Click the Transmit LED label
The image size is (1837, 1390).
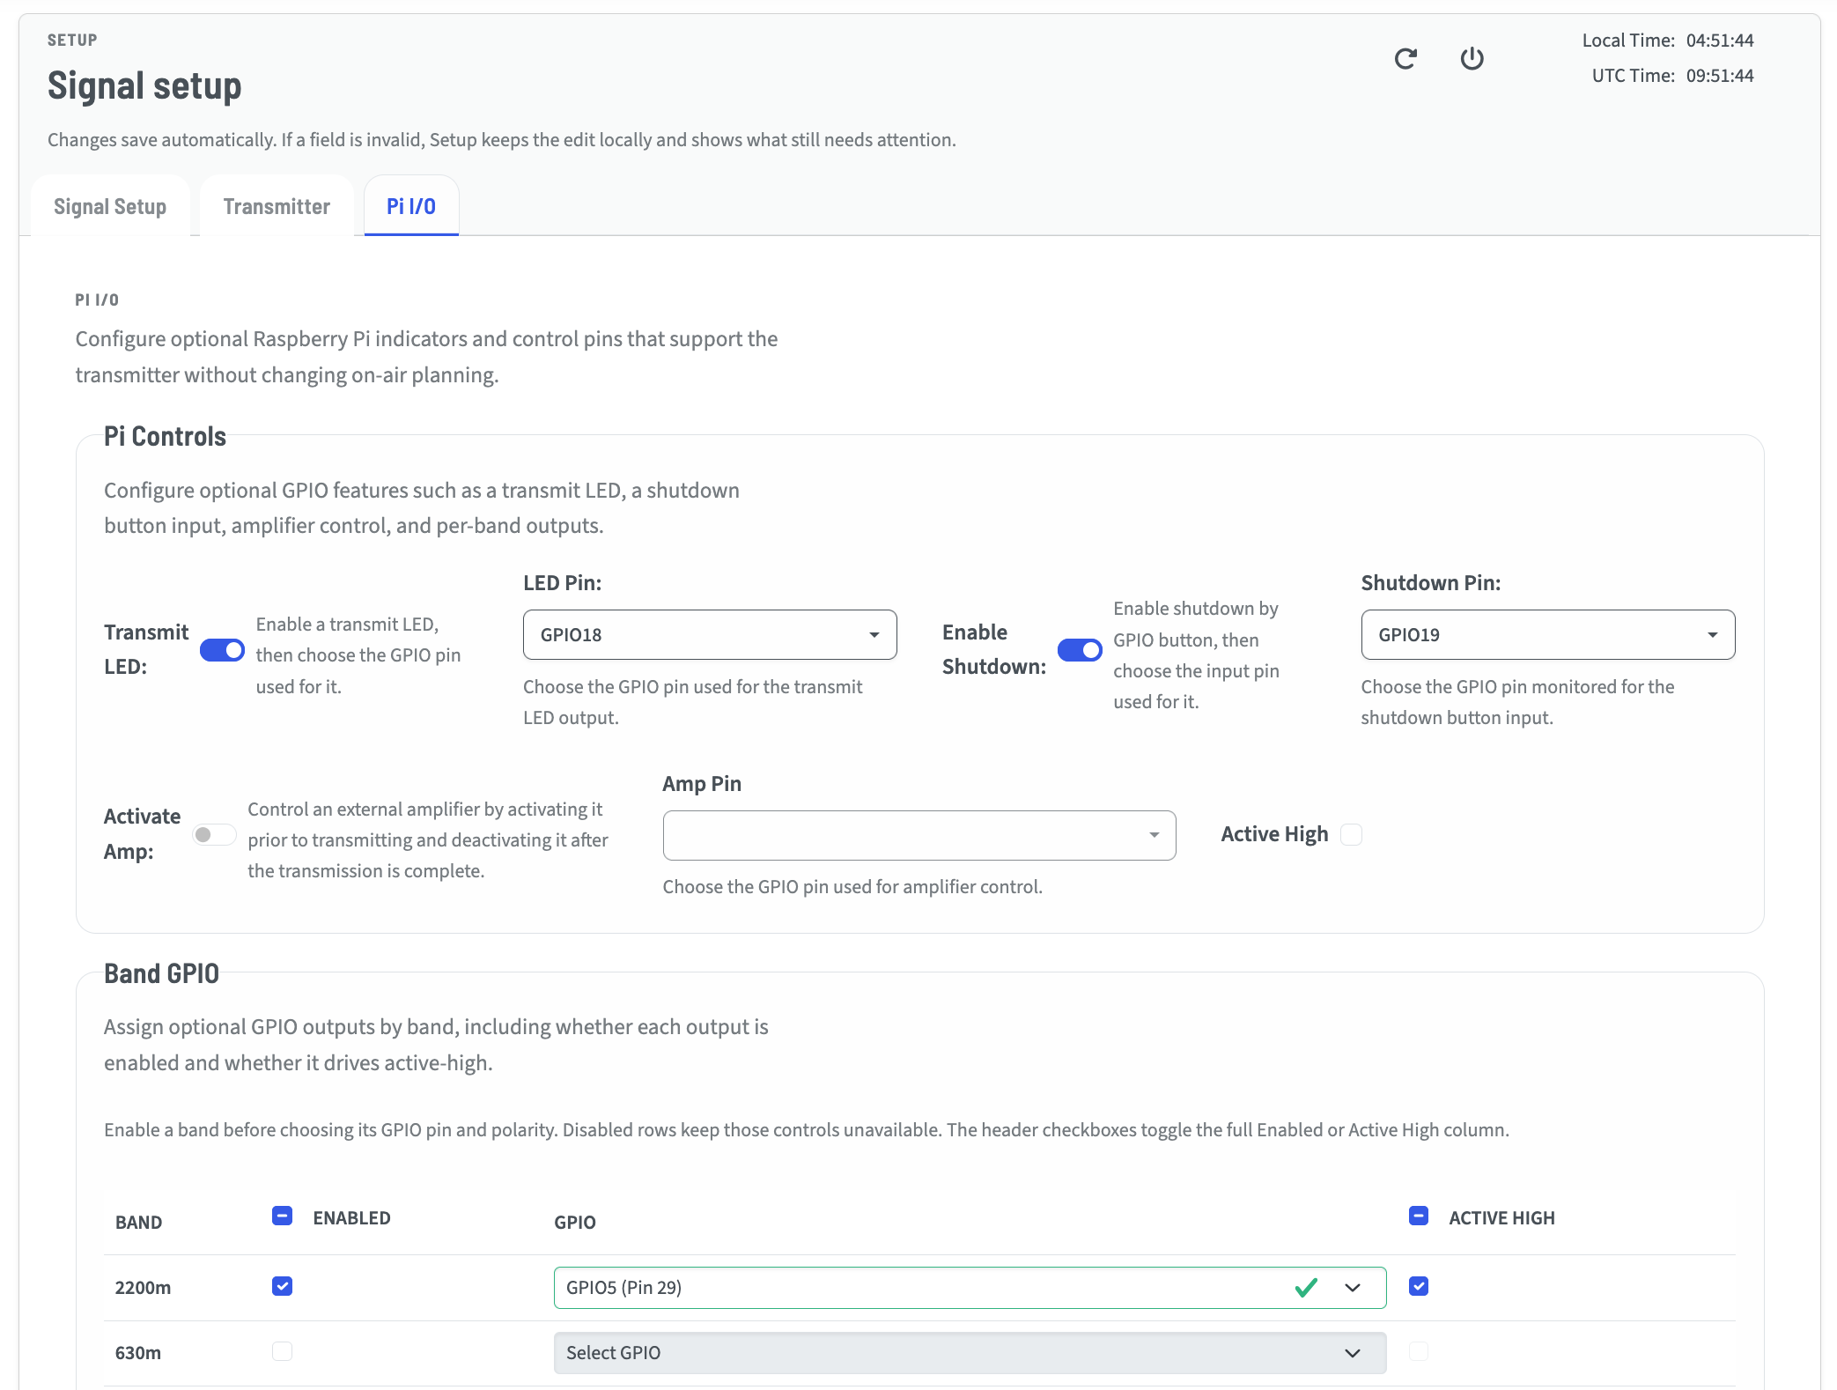coord(146,649)
